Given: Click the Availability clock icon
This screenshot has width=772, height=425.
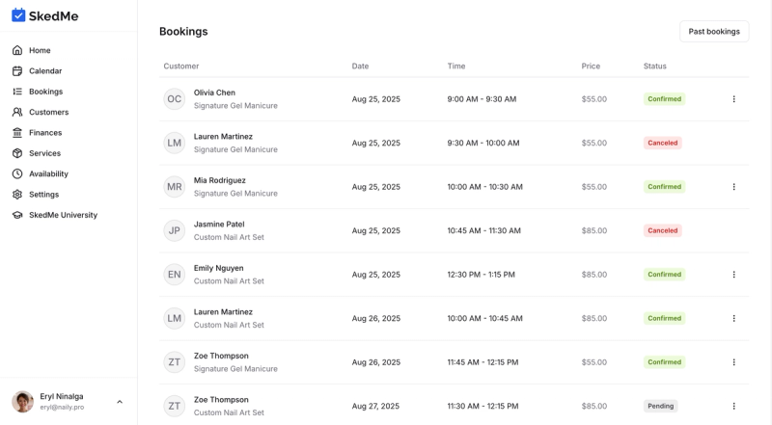Looking at the screenshot, I should (17, 173).
